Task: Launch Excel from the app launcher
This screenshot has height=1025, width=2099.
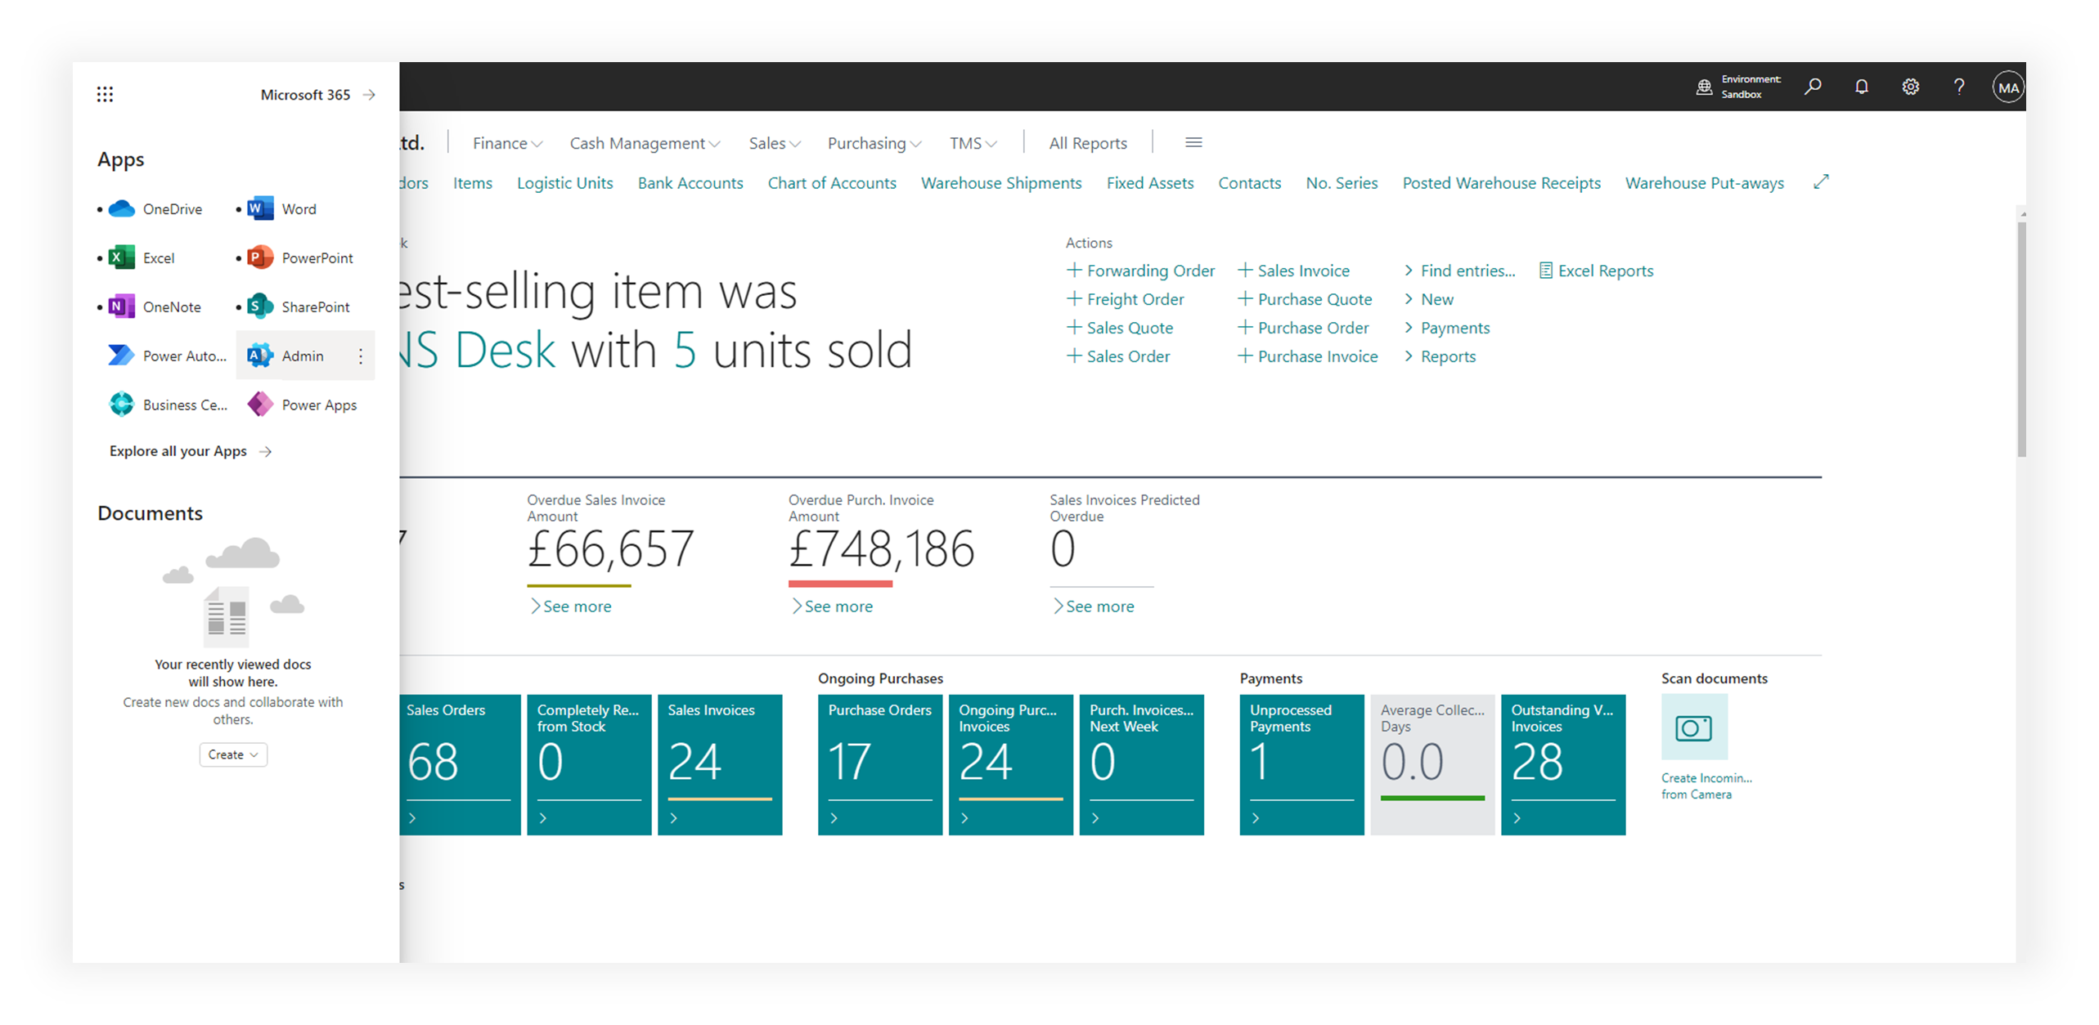Action: [122, 257]
